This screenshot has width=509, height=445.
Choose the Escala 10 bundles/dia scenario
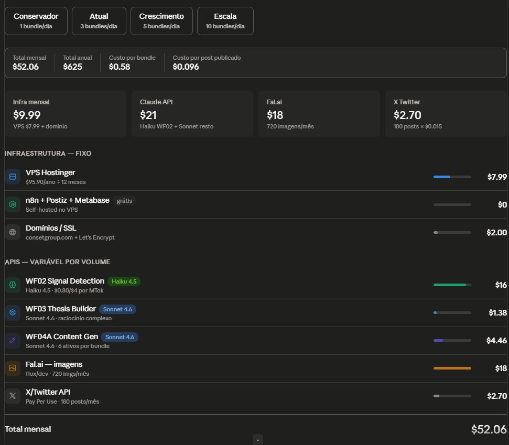pyautogui.click(x=225, y=21)
